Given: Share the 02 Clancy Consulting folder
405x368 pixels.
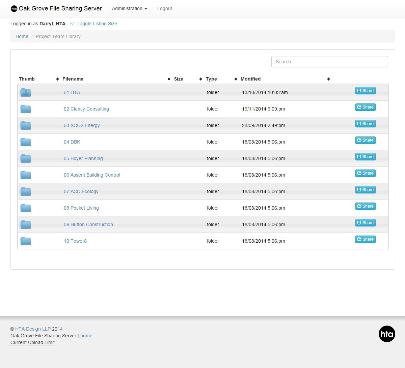Looking at the screenshot, I should 365,107.
